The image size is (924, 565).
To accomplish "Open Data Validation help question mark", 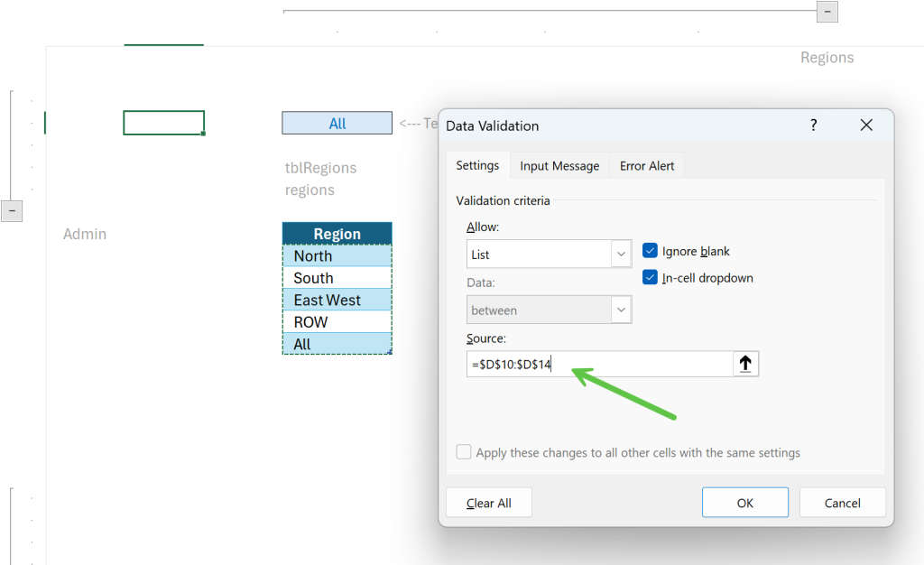I will point(813,125).
